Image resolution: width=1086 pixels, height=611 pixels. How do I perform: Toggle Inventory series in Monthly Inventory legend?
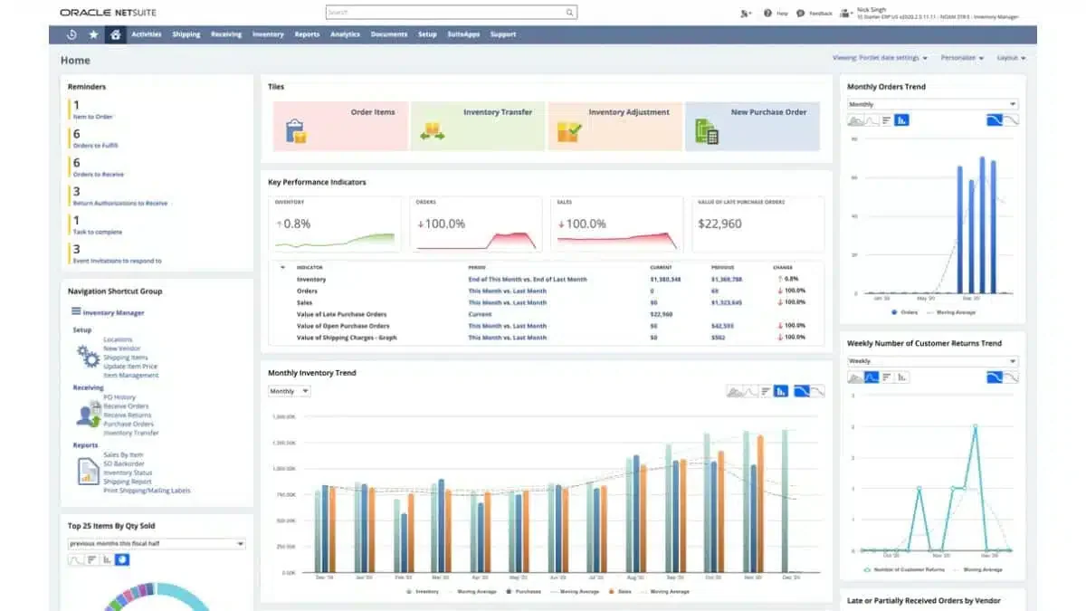[x=424, y=591]
